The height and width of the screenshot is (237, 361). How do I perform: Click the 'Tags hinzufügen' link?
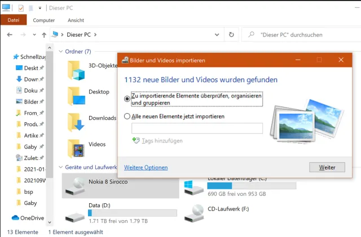[162, 141]
